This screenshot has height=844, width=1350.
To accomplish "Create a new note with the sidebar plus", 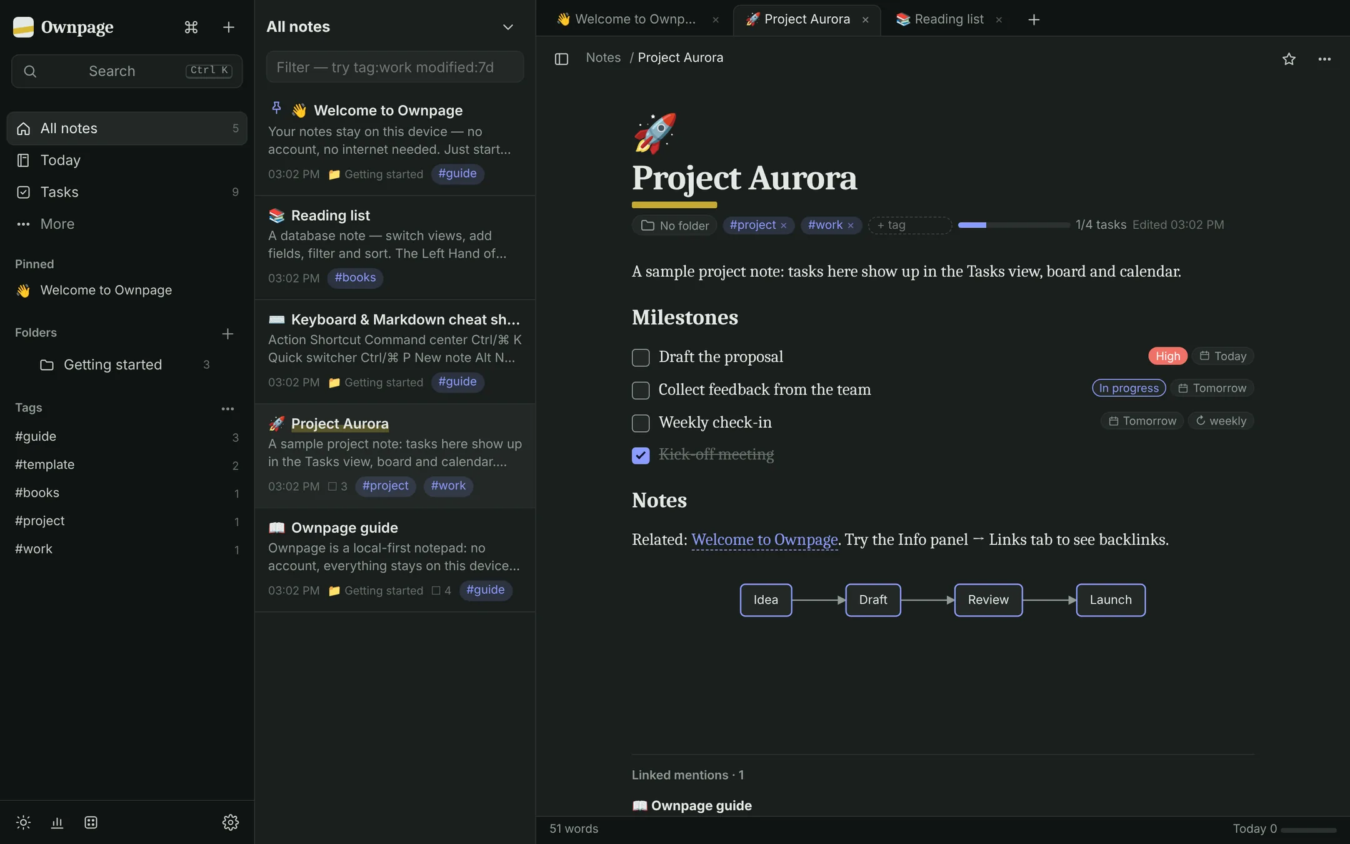I will coord(229,27).
